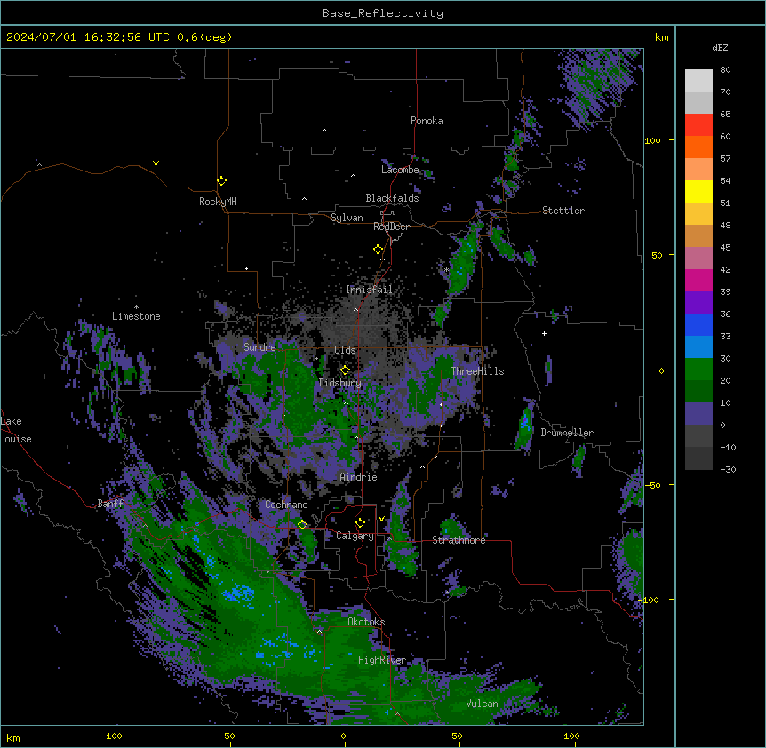Screen dimensions: 766x748
Task: Click the 100 tick label on the right axis
Action: [x=652, y=141]
